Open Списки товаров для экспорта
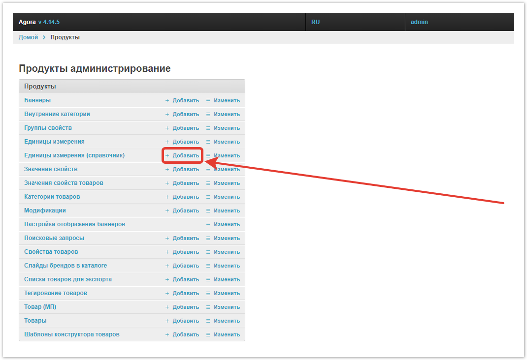 pos(67,279)
